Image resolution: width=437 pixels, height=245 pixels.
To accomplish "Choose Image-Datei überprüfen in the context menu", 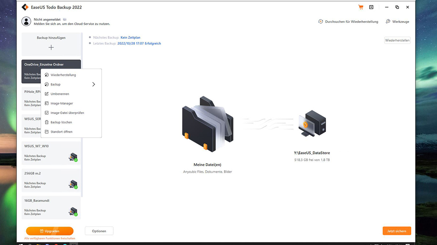I will click(71, 113).
